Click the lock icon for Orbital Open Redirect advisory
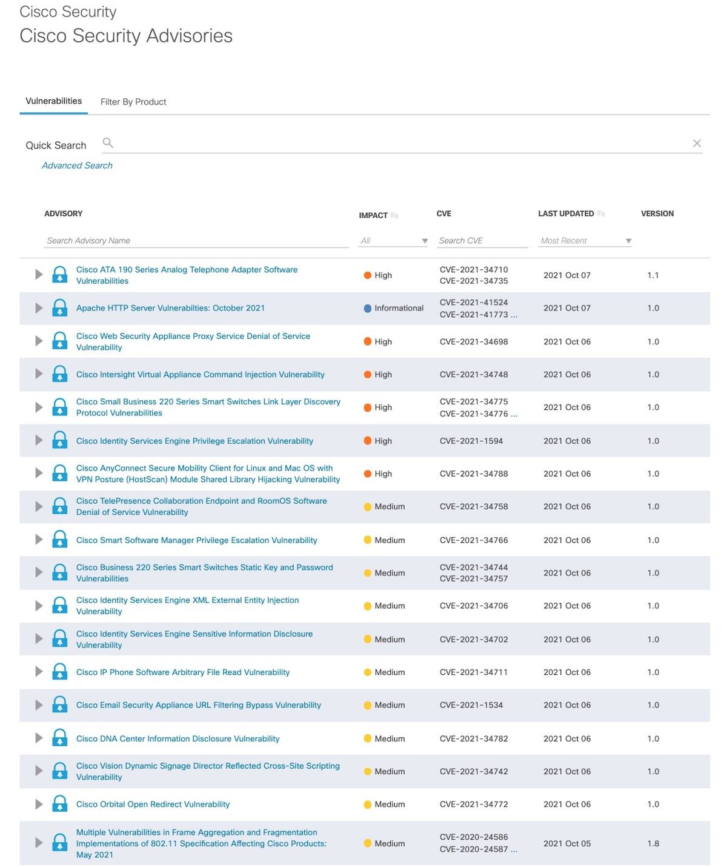Screen dimensions: 727x867 coord(60,804)
